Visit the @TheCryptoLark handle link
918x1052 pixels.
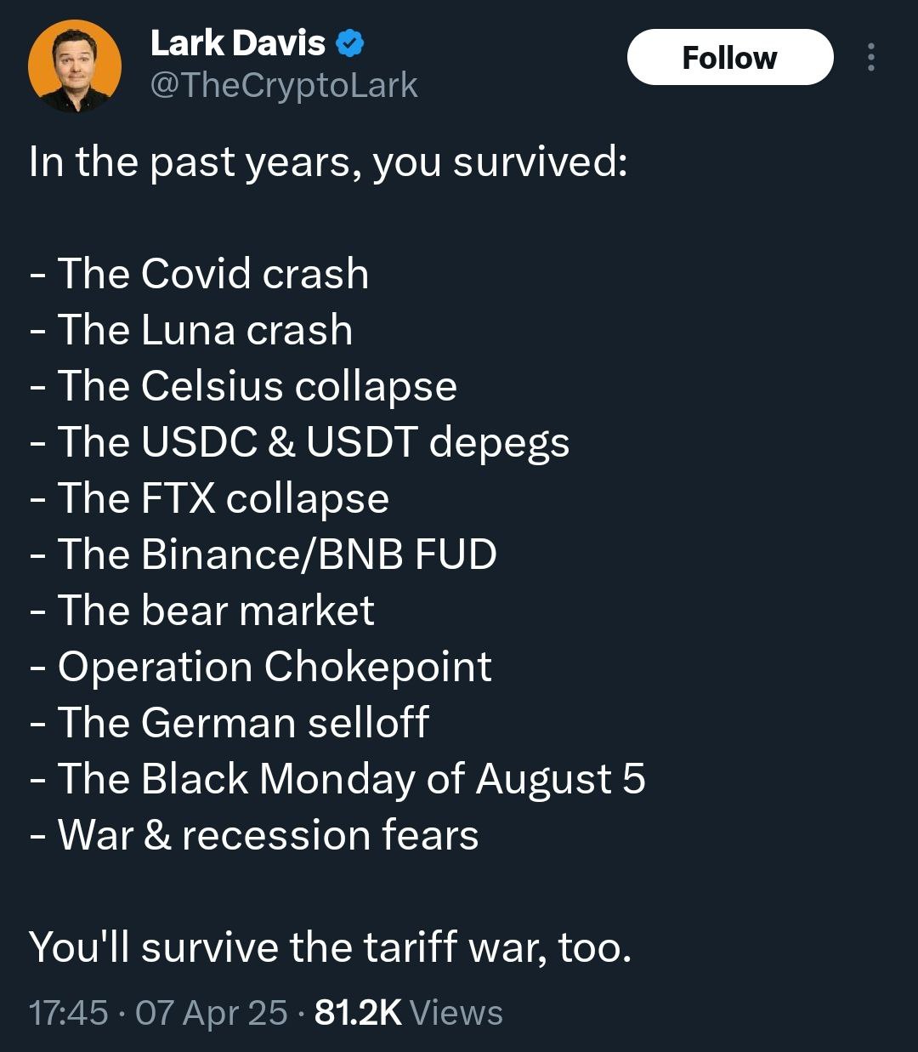tap(284, 86)
